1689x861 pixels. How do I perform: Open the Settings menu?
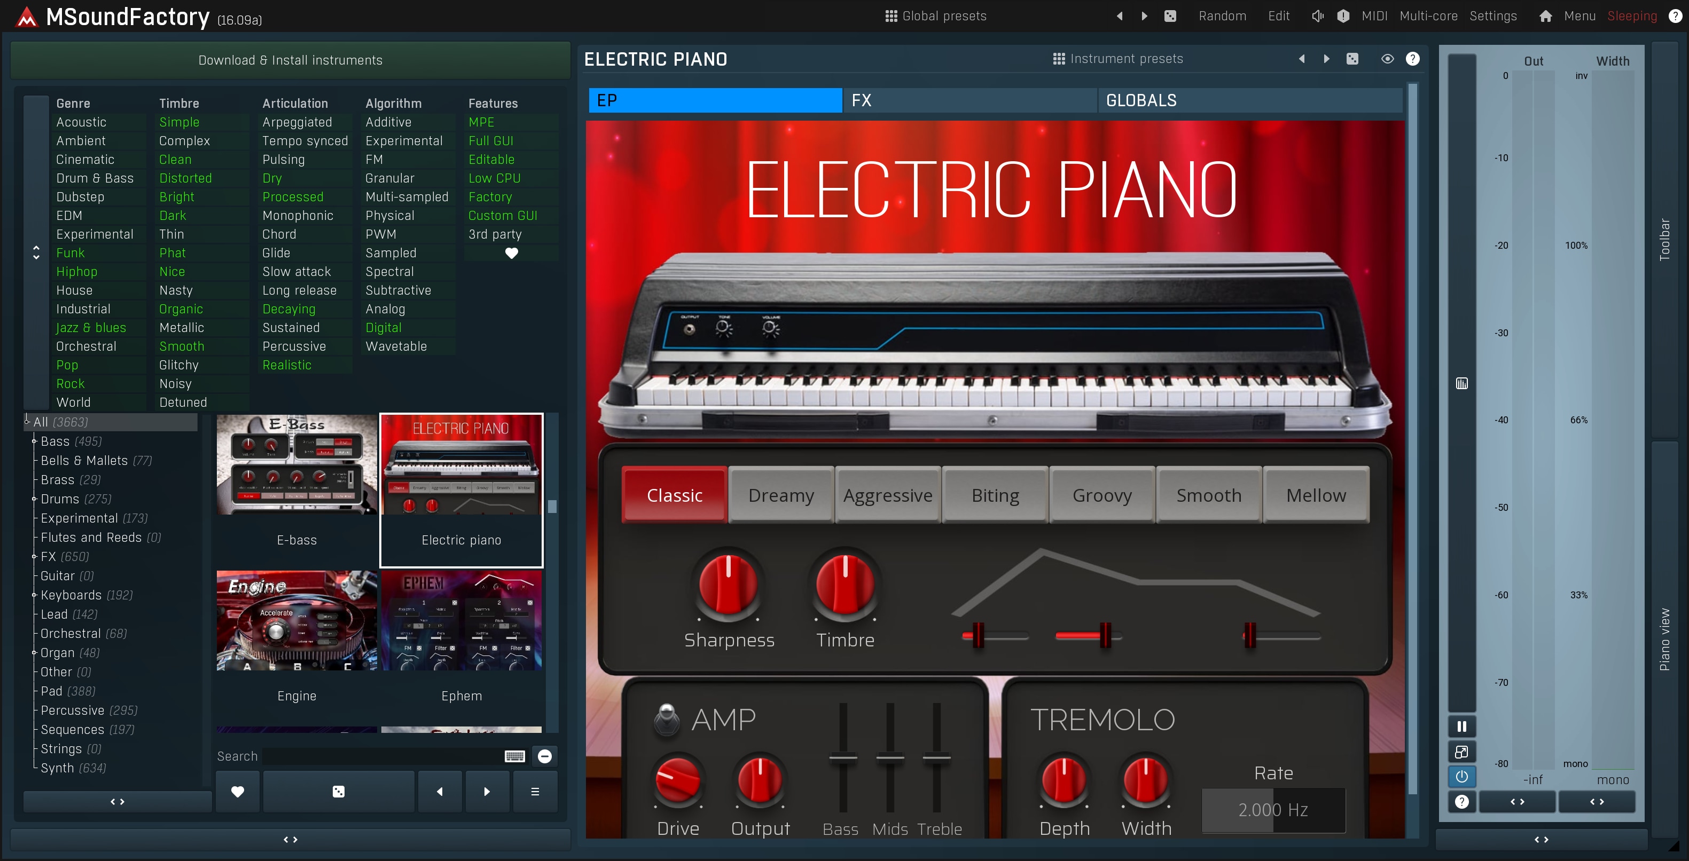pyautogui.click(x=1493, y=17)
